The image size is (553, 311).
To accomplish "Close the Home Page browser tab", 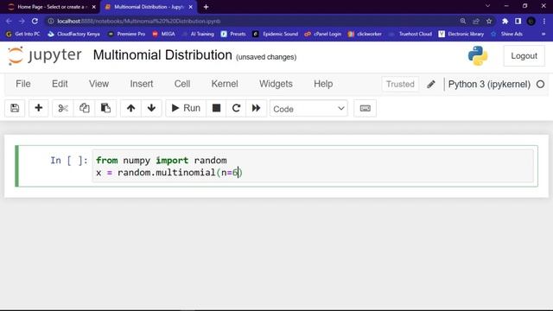I will click(94, 7).
